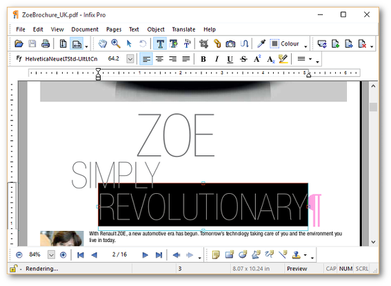Select the stamp annotation tool

coord(297,255)
